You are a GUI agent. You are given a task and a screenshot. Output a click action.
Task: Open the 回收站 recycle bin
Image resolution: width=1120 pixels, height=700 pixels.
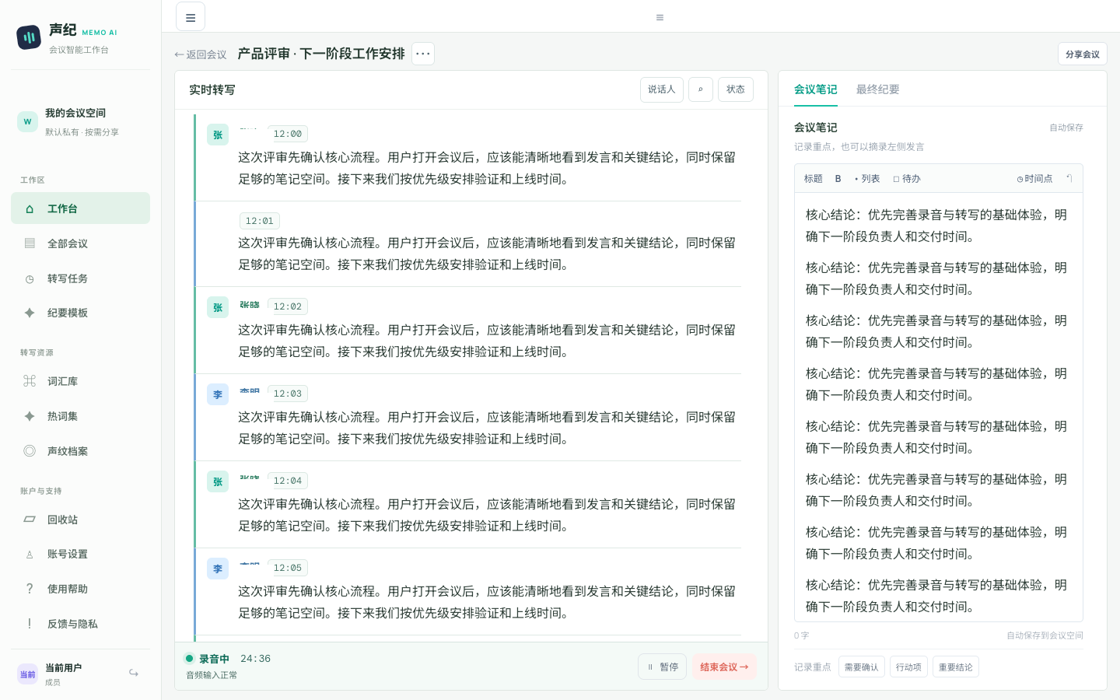click(x=80, y=520)
